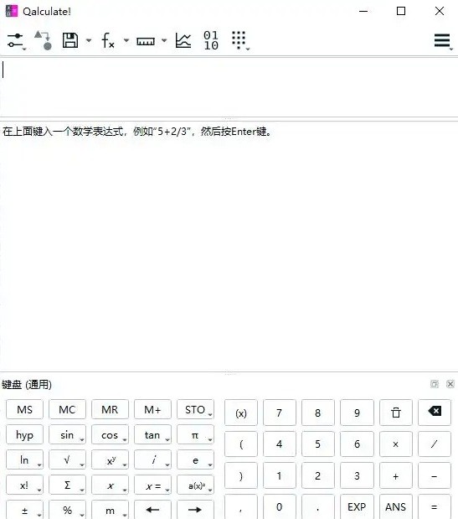
Task: Click the factorial x! button
Action: pyautogui.click(x=24, y=485)
